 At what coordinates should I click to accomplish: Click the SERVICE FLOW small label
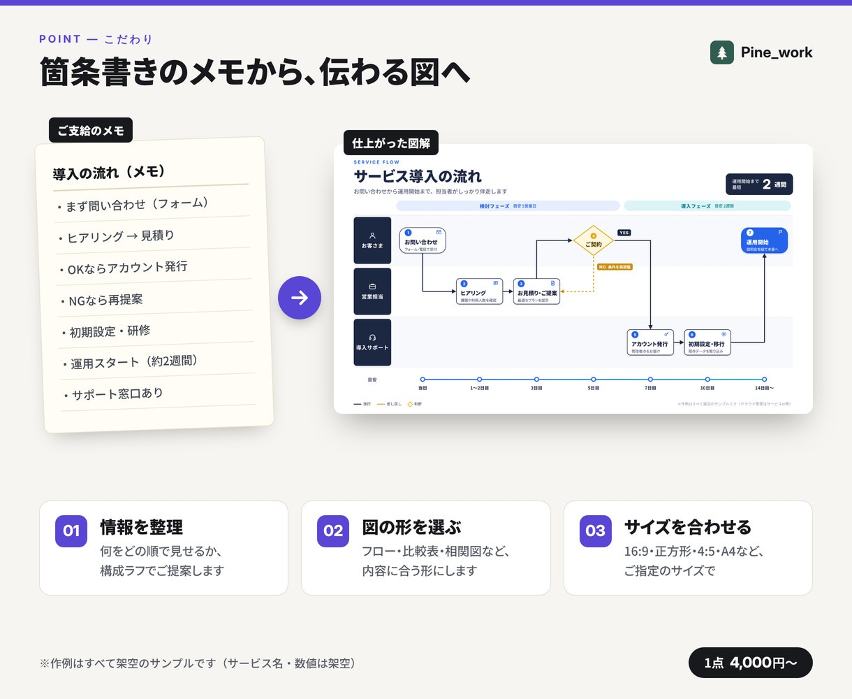pos(376,162)
